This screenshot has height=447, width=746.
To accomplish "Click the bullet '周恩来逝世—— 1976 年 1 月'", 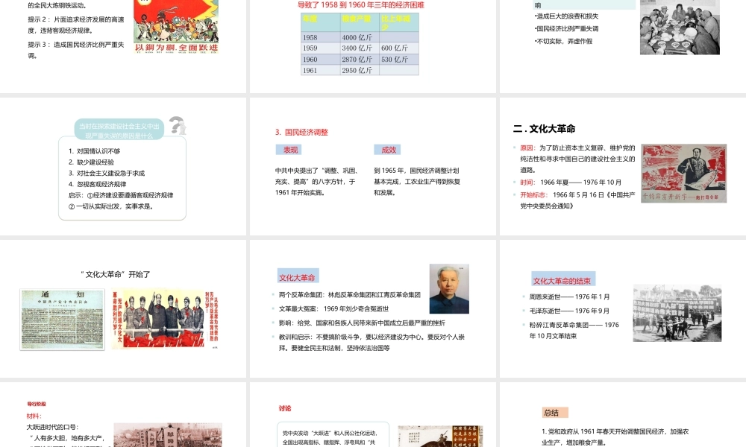I will click(x=569, y=297).
